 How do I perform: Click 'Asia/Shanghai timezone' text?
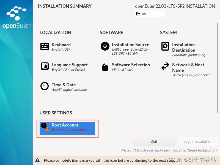(69, 90)
